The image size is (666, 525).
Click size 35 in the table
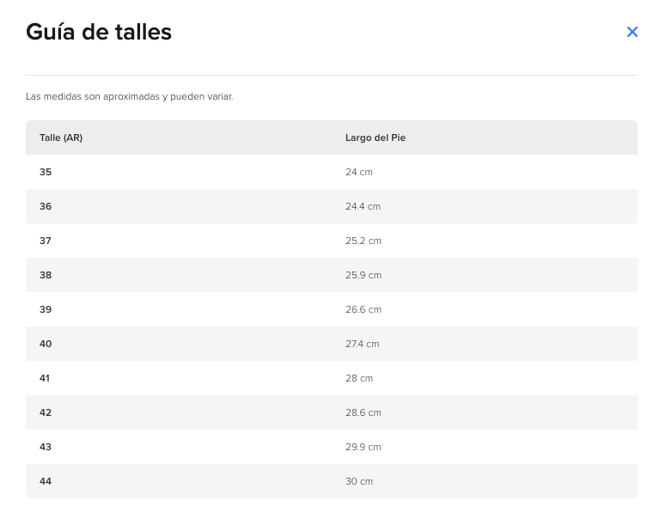[46, 172]
